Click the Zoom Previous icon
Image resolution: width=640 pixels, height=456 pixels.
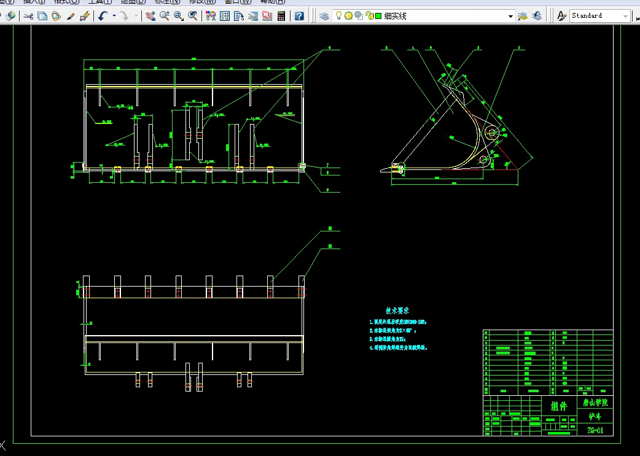coord(193,16)
